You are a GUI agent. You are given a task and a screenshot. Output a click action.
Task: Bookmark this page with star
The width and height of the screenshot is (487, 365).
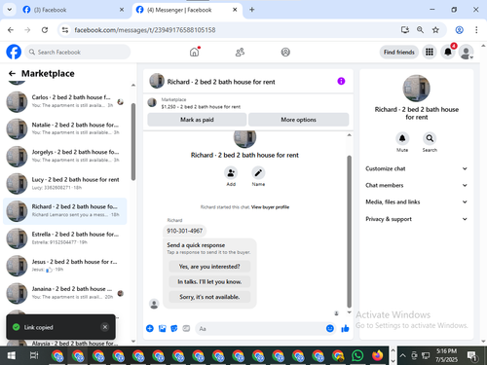[435, 30]
